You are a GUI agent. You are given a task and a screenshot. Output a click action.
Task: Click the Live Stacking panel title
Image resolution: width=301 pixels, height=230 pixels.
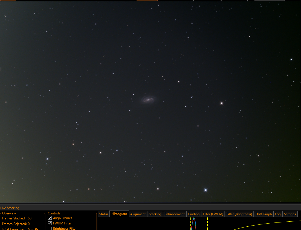point(10,208)
